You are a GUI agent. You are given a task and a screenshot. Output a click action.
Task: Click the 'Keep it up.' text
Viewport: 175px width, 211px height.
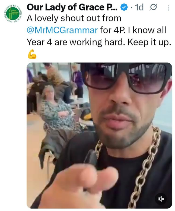149,42
